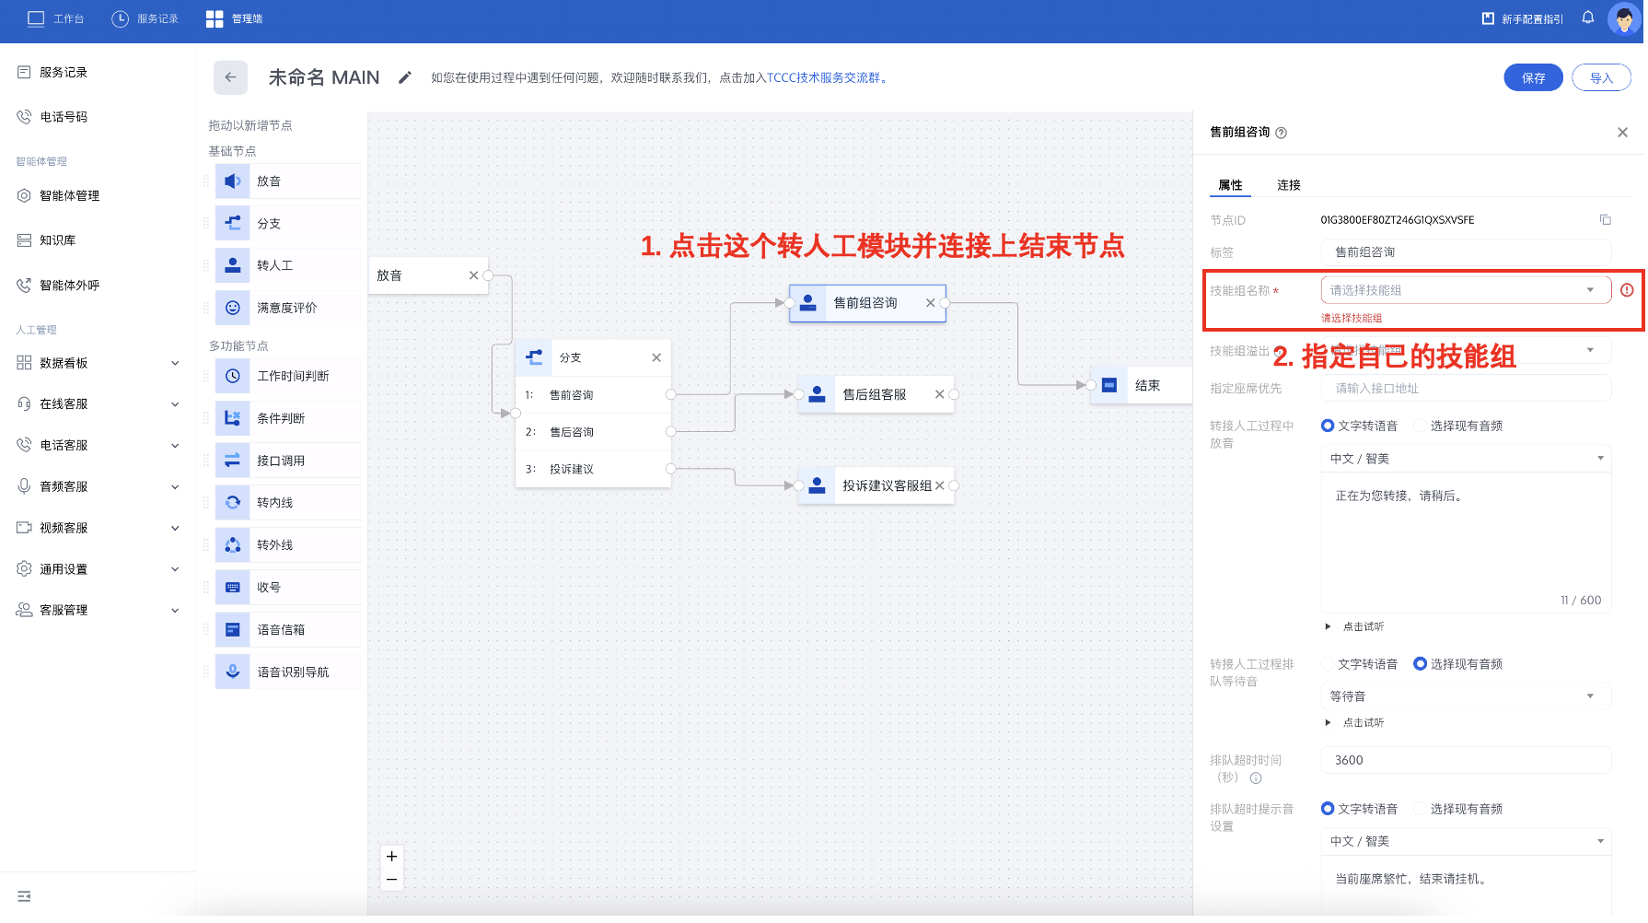The height and width of the screenshot is (923, 1648).
Task: Remove the 售前组咨询 node via X
Action: click(930, 303)
